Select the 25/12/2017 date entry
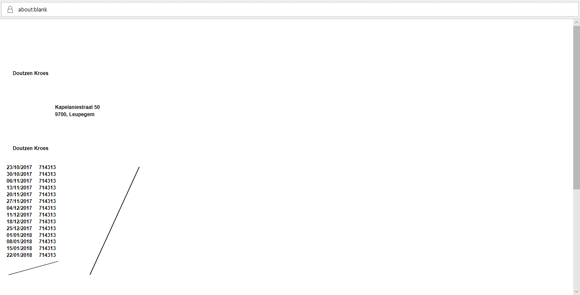 click(x=19, y=228)
